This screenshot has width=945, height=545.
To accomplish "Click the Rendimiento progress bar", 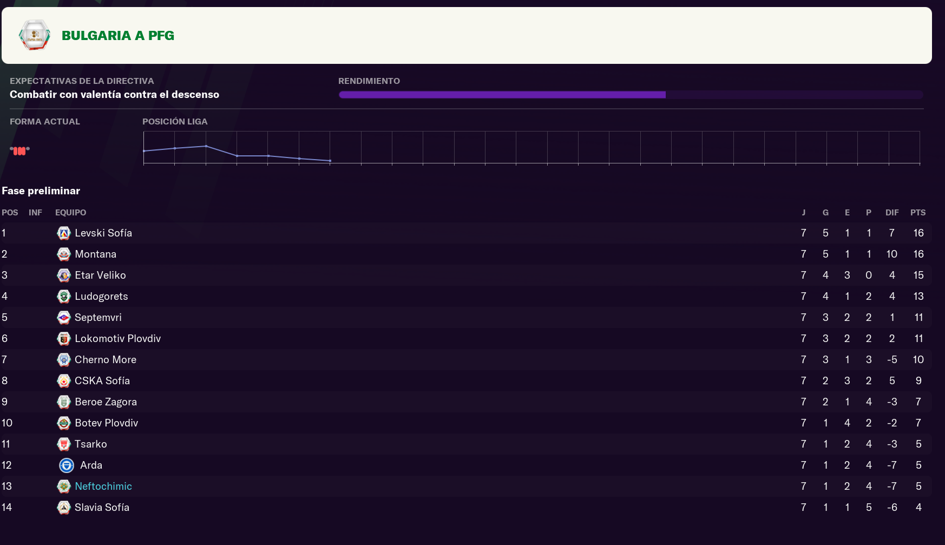I will [x=631, y=95].
